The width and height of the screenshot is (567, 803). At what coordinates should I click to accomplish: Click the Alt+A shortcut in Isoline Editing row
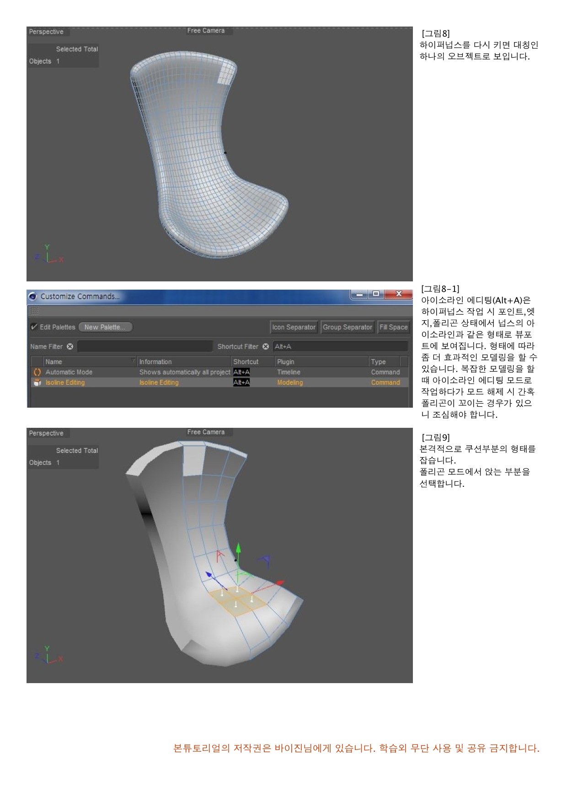(241, 383)
